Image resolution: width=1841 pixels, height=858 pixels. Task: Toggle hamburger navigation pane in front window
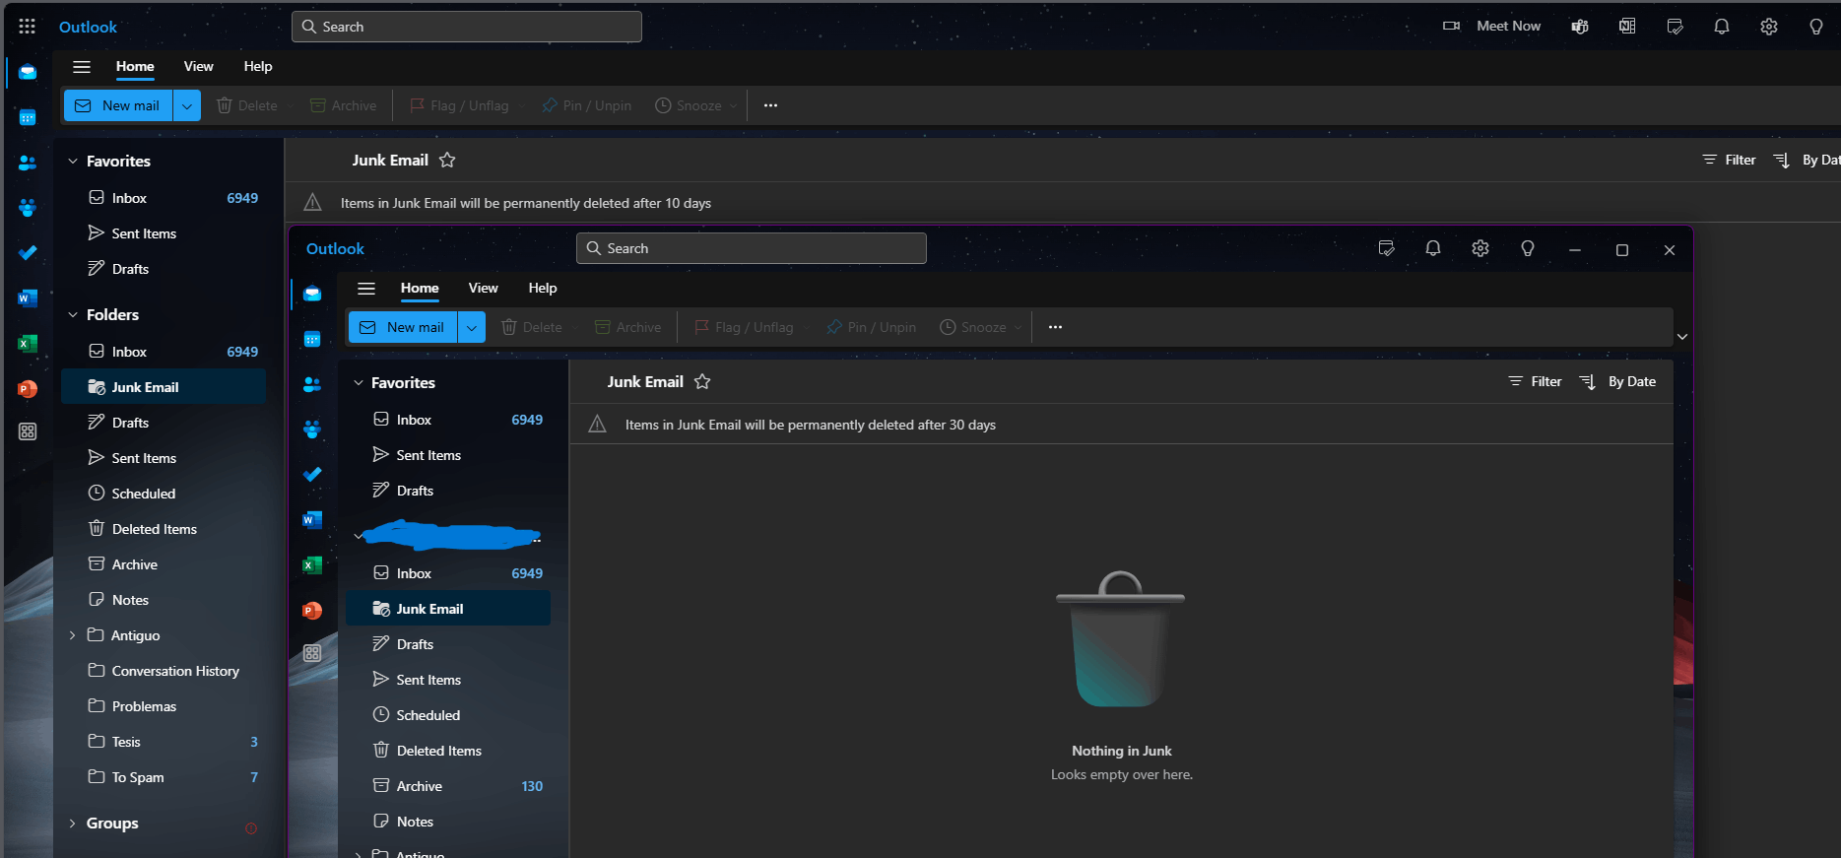tap(366, 289)
